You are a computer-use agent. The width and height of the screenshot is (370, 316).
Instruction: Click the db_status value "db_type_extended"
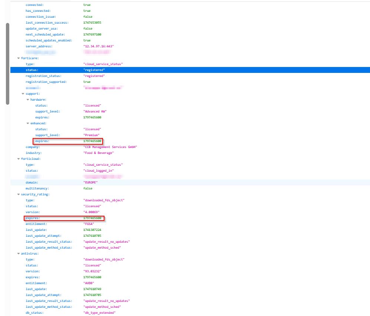point(99,313)
